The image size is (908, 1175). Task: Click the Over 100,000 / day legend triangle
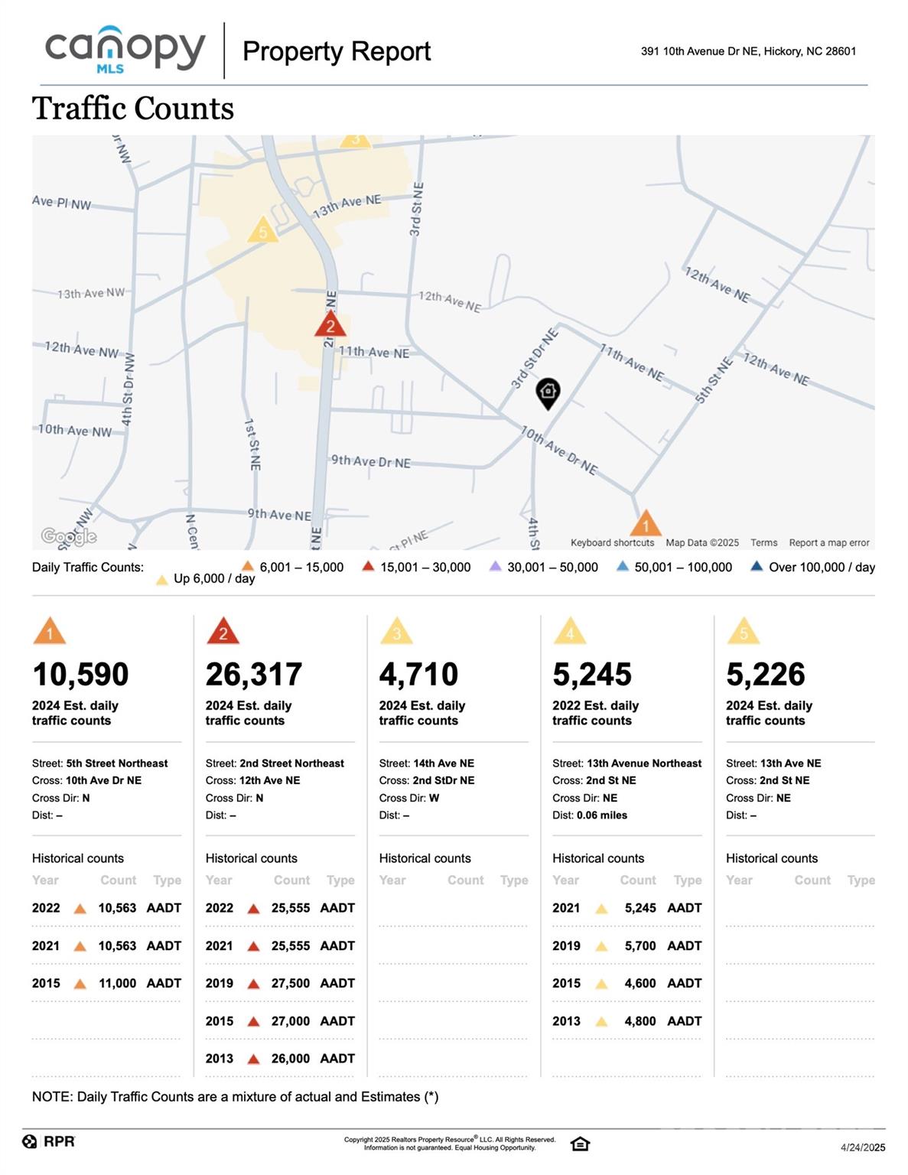[757, 567]
